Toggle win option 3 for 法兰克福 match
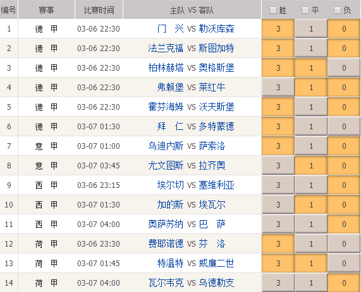 (278, 48)
